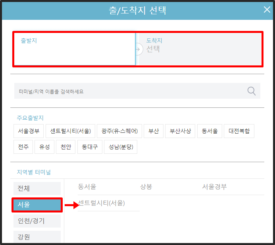Select the 전체 region tab
This screenshot has height=245, width=275.
pos(37,189)
